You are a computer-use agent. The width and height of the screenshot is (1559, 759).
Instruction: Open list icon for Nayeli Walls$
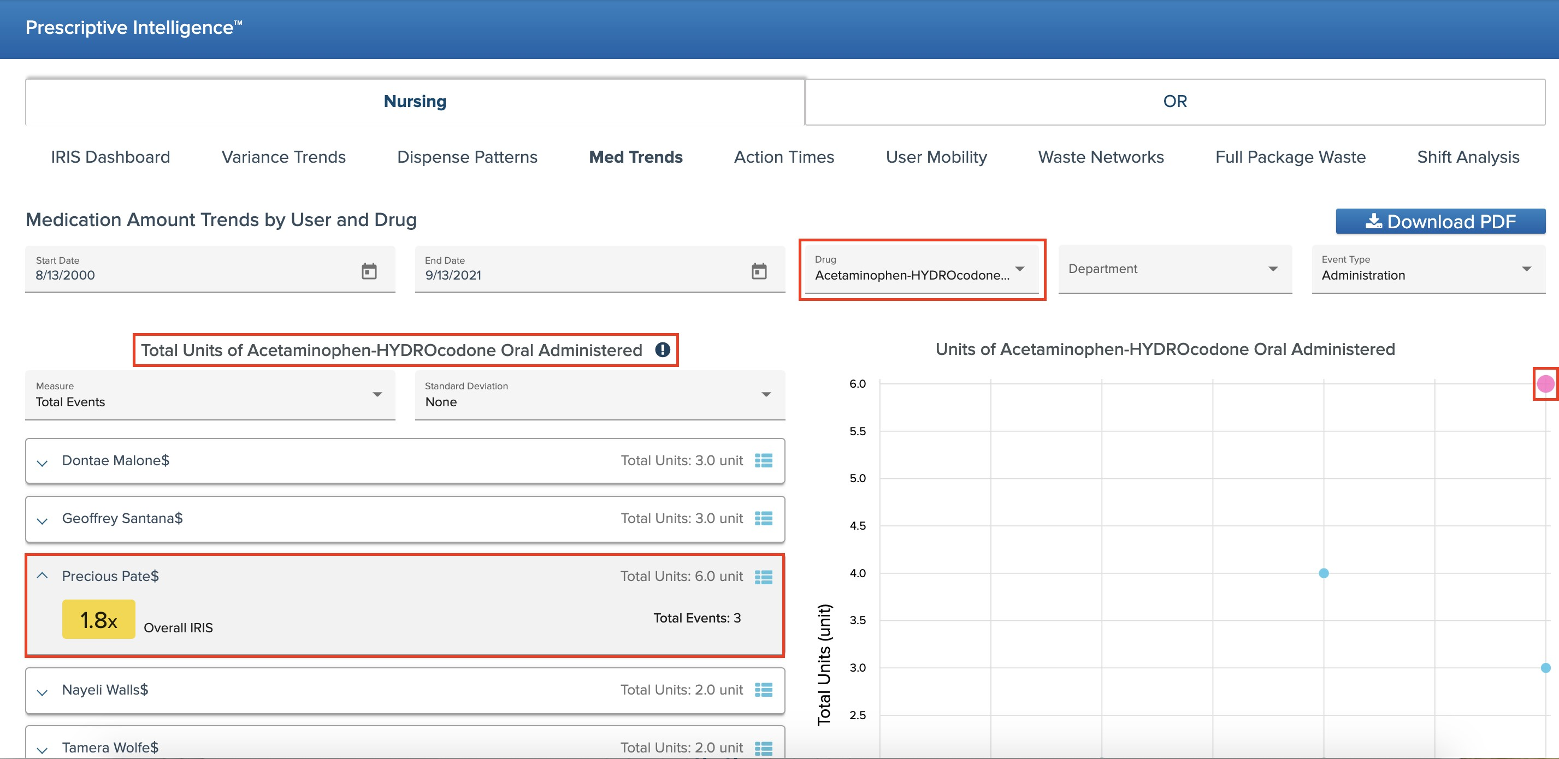763,690
